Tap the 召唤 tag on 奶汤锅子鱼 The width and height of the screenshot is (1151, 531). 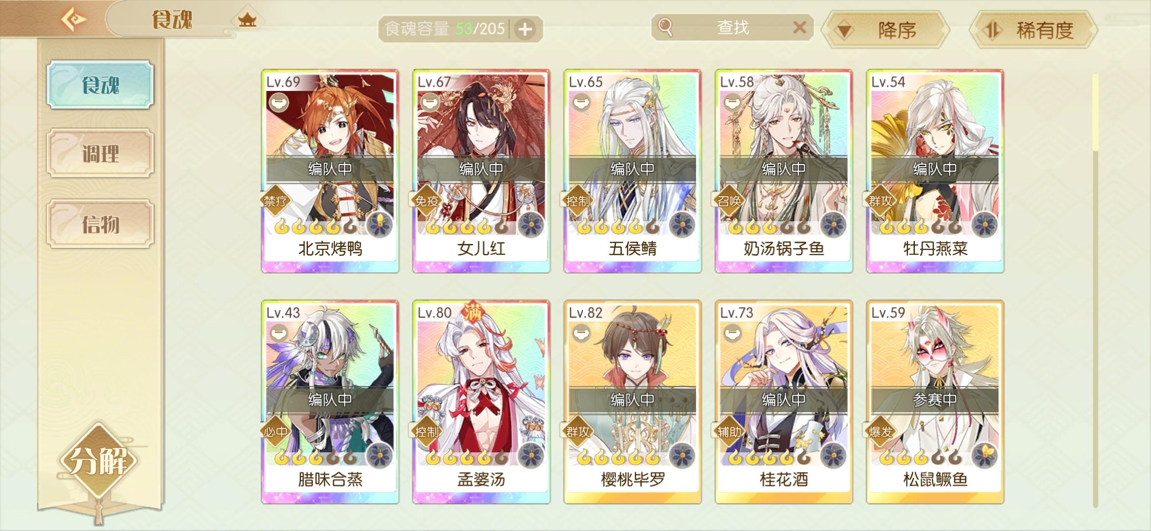[x=729, y=201]
